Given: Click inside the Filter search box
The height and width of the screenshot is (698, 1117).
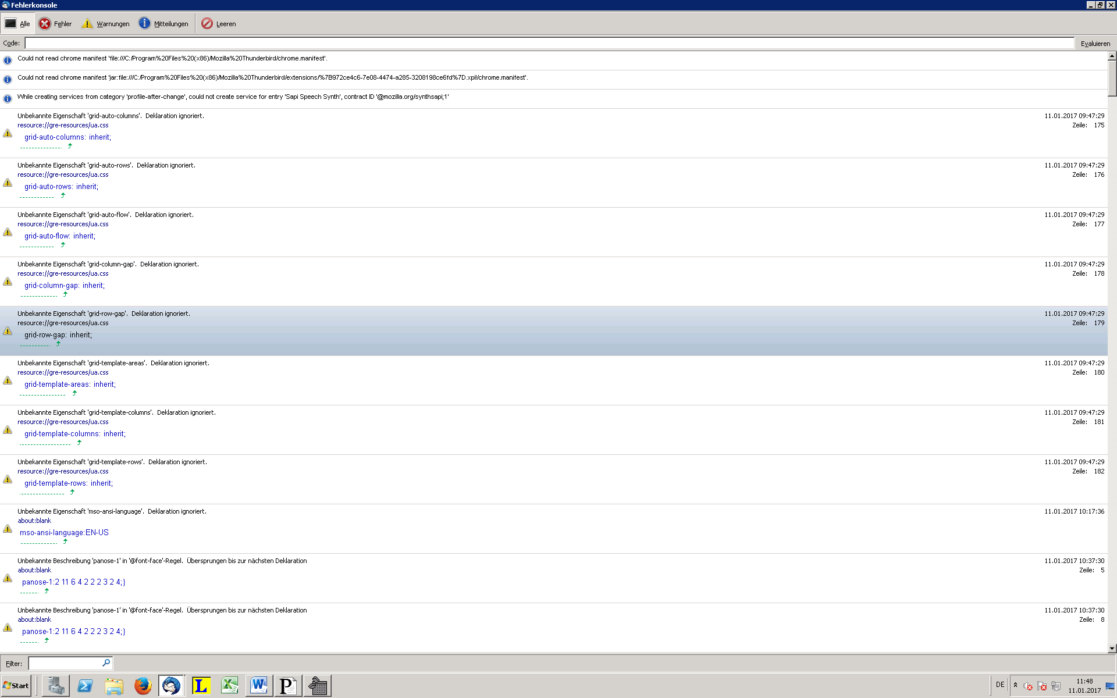Looking at the screenshot, I should pyautogui.click(x=64, y=663).
